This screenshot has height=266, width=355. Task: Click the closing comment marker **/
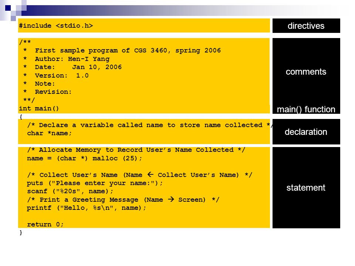coord(29,100)
